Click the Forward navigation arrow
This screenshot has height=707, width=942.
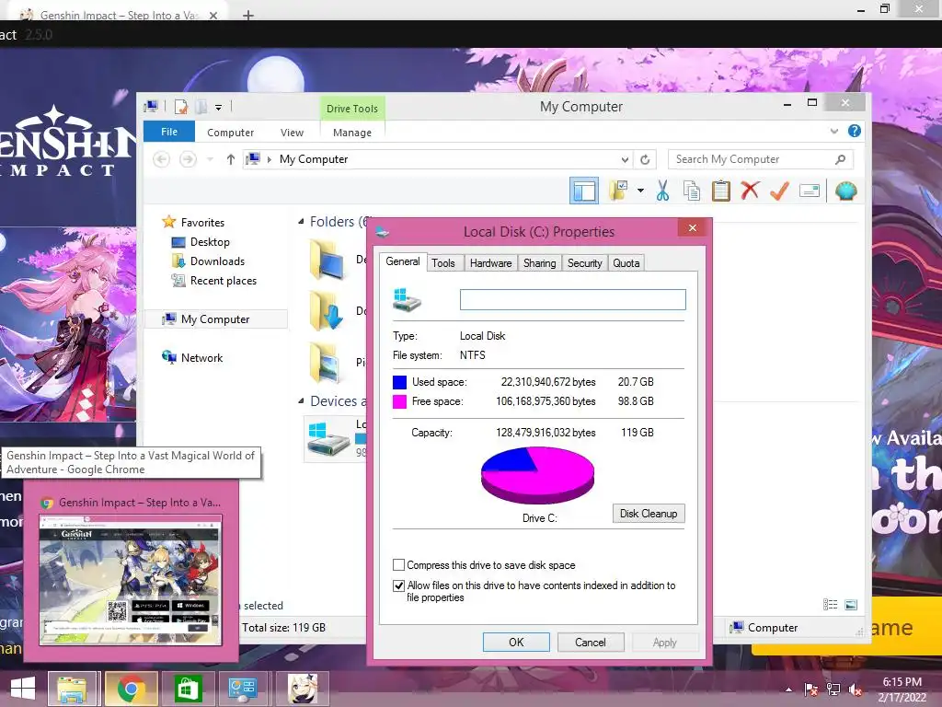(x=188, y=159)
